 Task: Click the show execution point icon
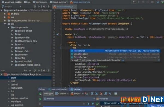tap(86, 94)
